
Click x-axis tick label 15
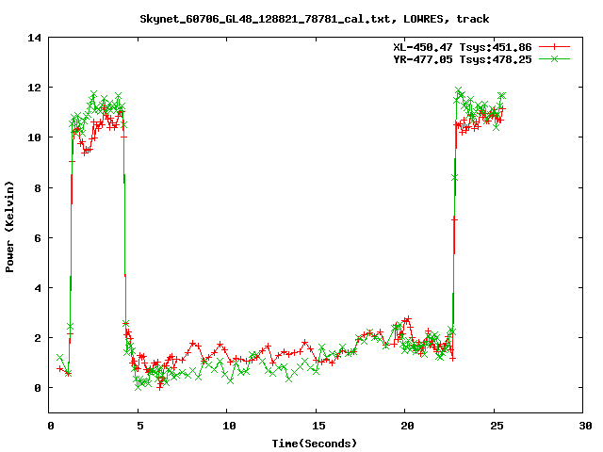(318, 426)
